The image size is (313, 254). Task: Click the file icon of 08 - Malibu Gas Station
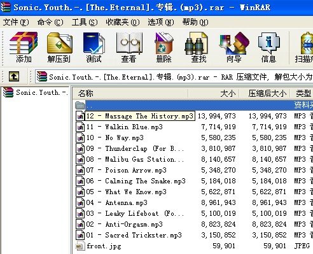pyautogui.click(x=80, y=159)
